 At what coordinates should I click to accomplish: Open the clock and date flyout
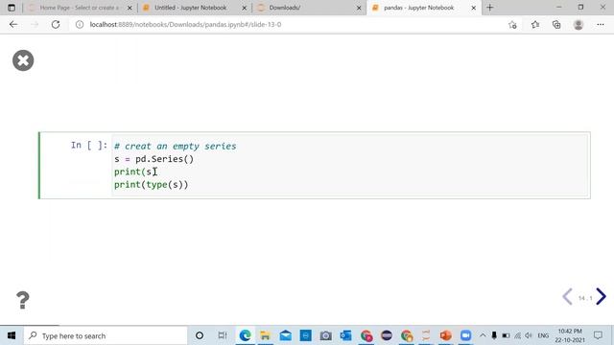[x=570, y=335]
